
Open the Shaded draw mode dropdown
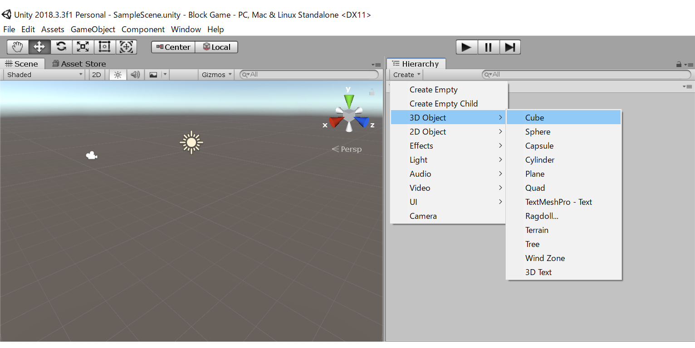point(45,75)
